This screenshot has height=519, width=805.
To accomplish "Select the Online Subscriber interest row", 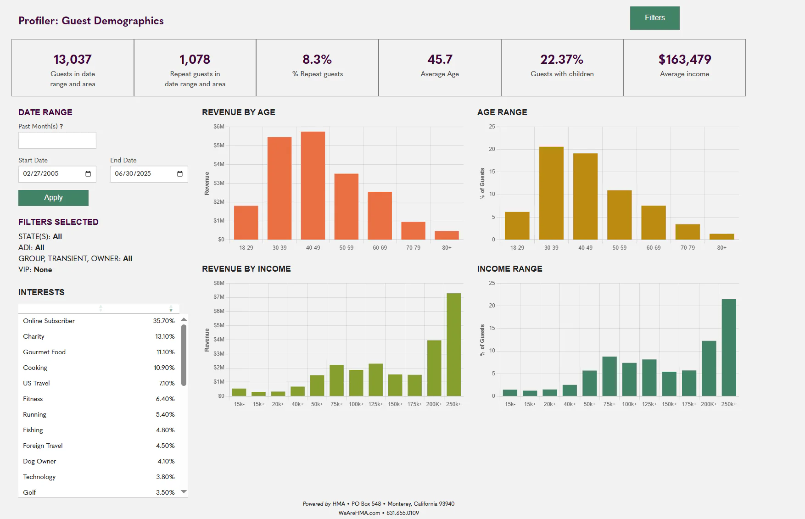I will point(99,321).
